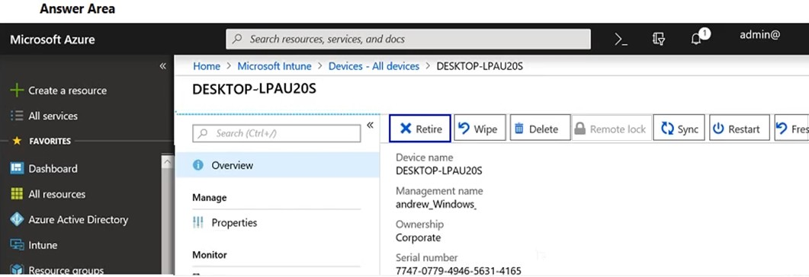Go to Microsoft Intune breadcrumb
This screenshot has width=809, height=277.
[x=274, y=66]
